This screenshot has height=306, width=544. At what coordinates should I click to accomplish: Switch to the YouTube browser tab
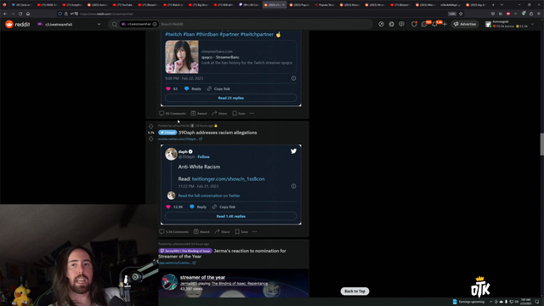pyautogui.click(x=124, y=5)
